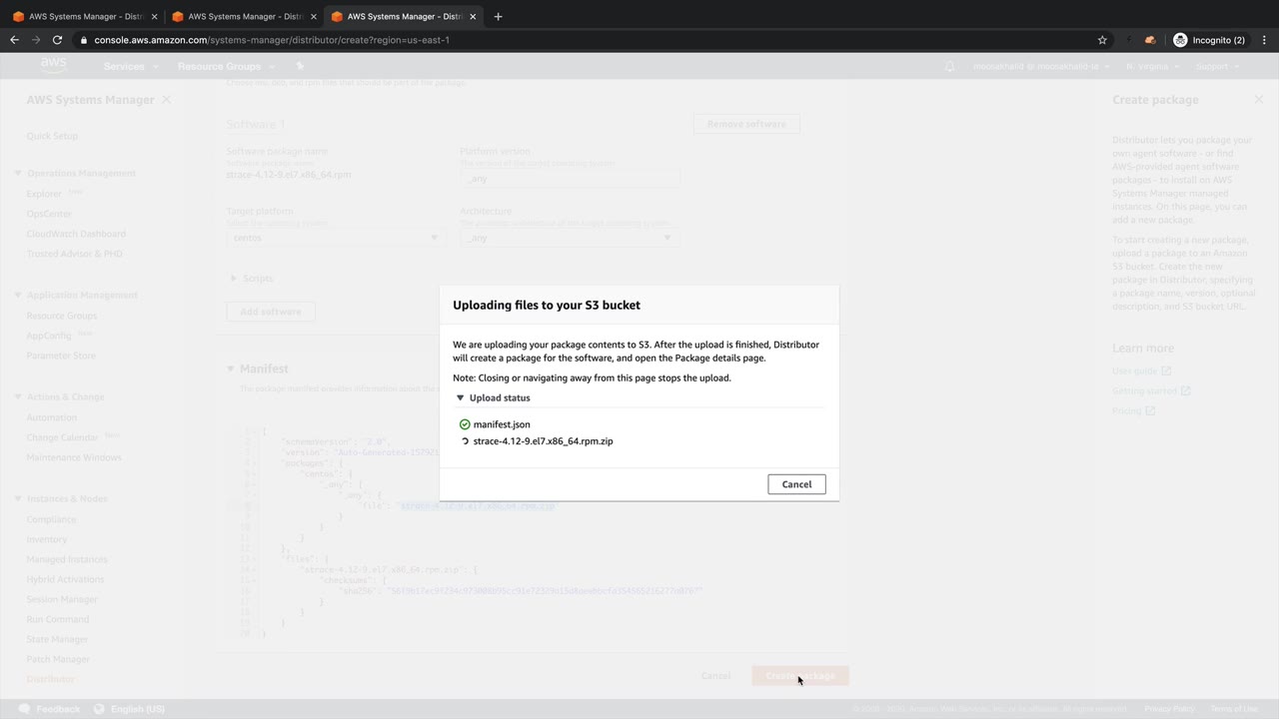Click the Platform version input field
The height and width of the screenshot is (719, 1279).
[x=570, y=177]
